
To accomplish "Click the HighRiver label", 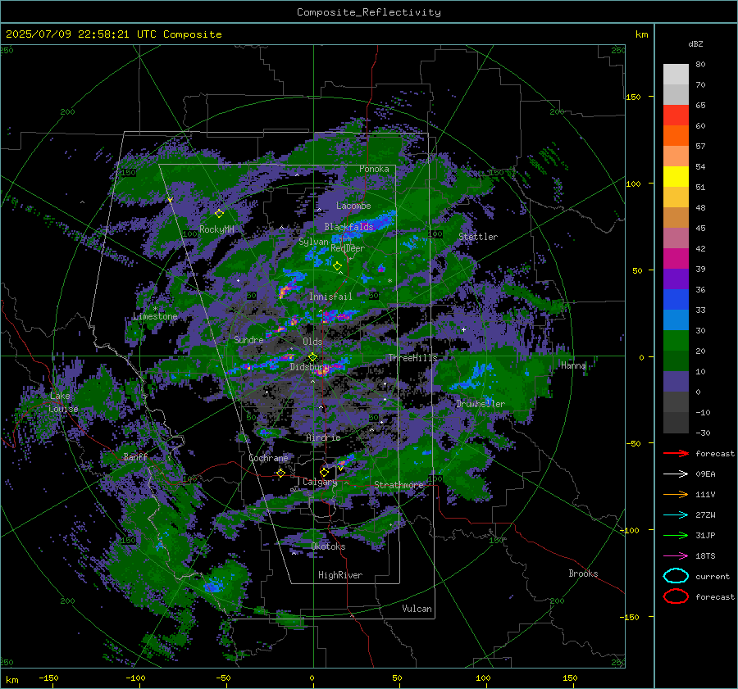I will pos(339,575).
